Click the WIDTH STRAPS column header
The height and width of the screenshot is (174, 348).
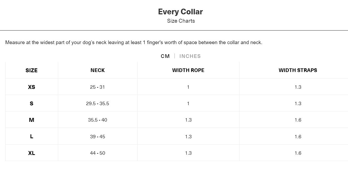point(298,70)
